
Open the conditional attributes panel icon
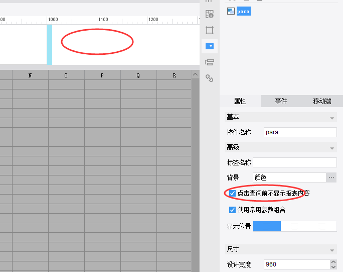pyautogui.click(x=209, y=62)
